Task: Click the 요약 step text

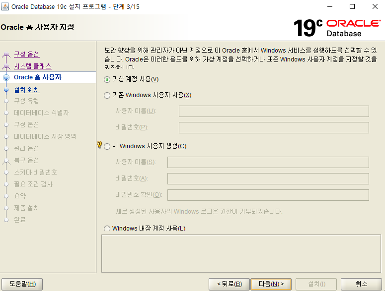Action: 20,196
